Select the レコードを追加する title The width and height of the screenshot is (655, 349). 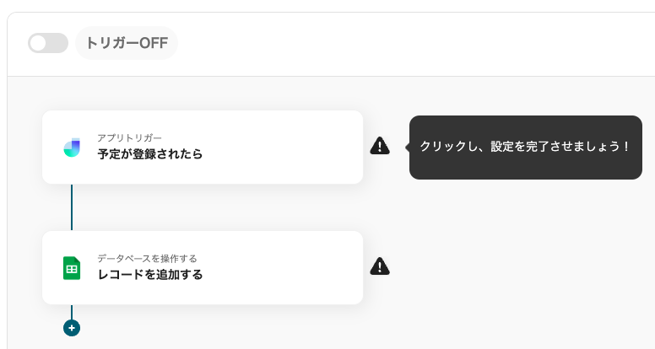pyautogui.click(x=149, y=275)
